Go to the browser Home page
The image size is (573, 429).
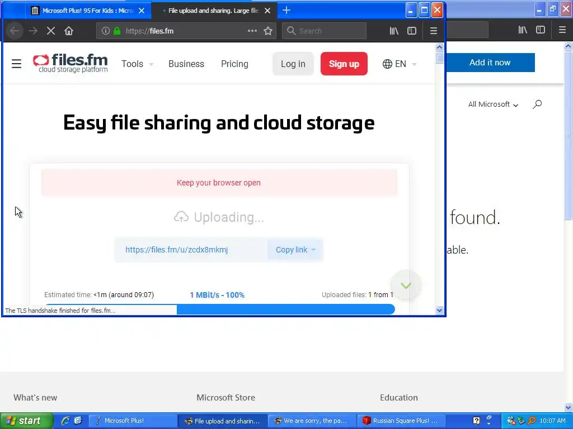[69, 31]
